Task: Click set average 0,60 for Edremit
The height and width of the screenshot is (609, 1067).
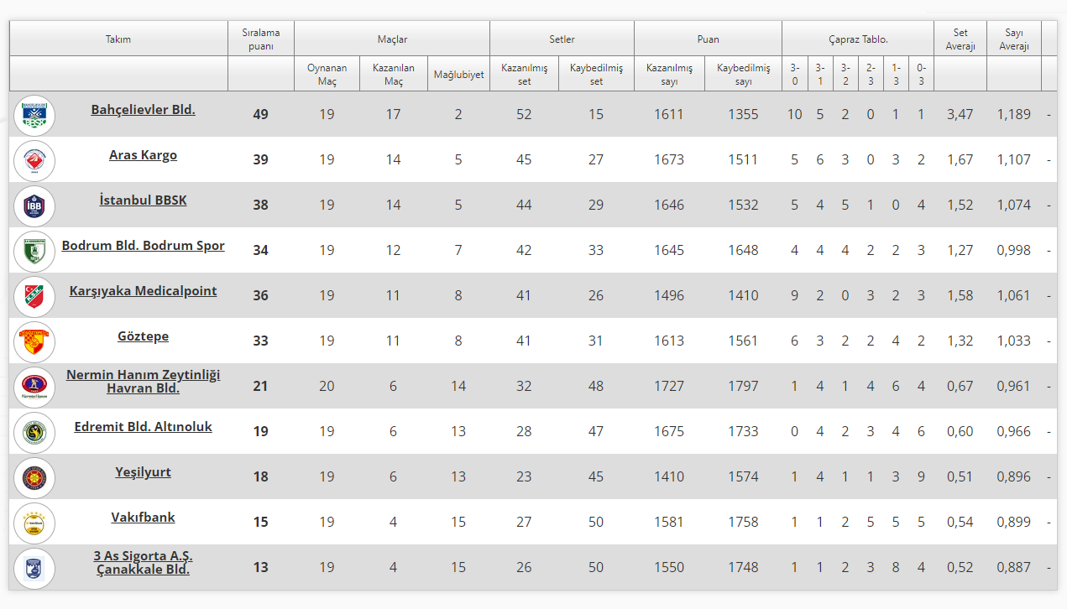Action: point(960,431)
